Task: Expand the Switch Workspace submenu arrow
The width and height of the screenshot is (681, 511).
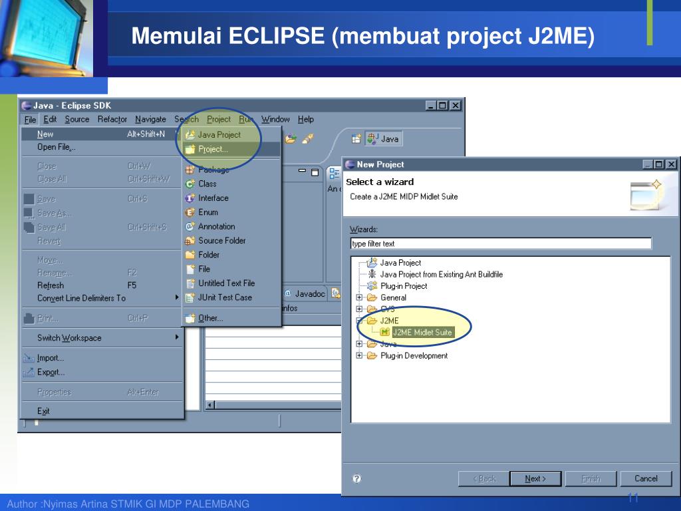Action: pyautogui.click(x=177, y=337)
